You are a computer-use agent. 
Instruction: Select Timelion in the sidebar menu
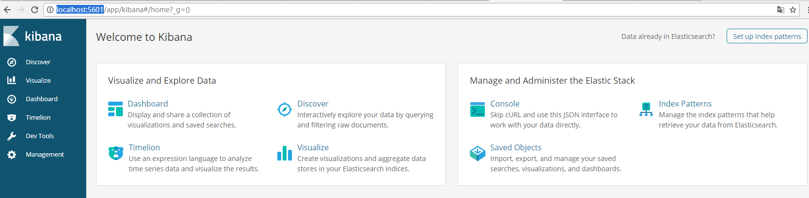[x=38, y=118]
